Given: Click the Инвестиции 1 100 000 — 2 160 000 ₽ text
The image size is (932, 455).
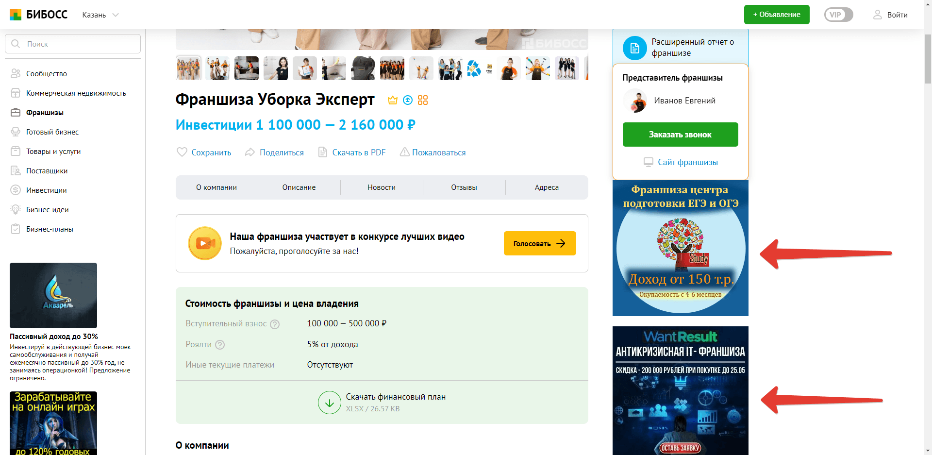Looking at the screenshot, I should tap(295, 125).
